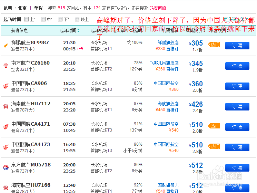The height and width of the screenshot is (193, 257).
Task: Open the 飞哪儿网旗舰店 vendor link
Action: click(164, 63)
